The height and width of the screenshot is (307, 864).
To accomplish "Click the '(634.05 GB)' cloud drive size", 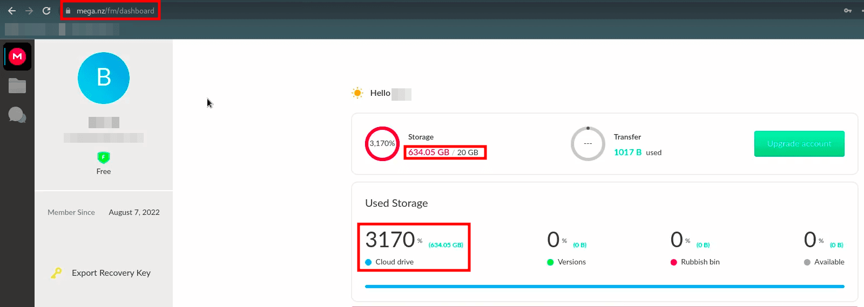I will pyautogui.click(x=446, y=245).
